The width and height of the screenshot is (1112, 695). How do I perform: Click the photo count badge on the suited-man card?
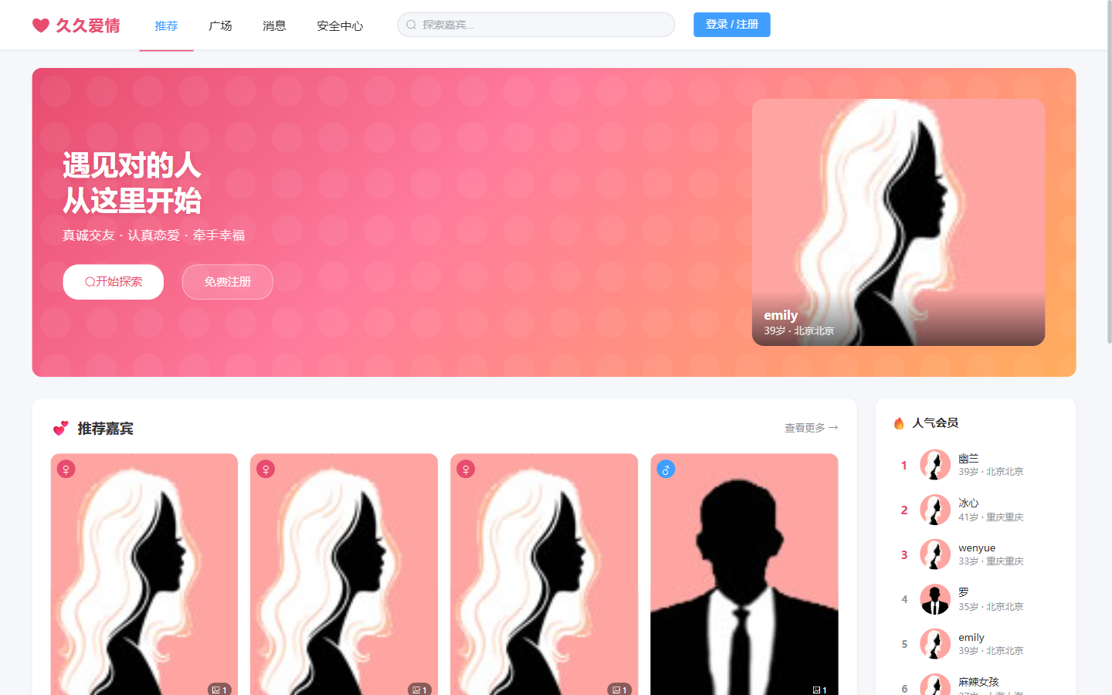point(819,690)
